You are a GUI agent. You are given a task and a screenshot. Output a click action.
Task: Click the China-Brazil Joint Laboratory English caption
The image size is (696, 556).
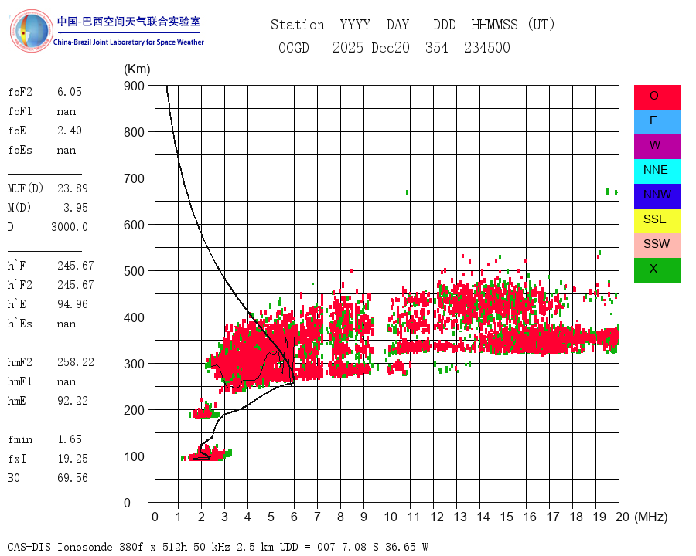128,42
